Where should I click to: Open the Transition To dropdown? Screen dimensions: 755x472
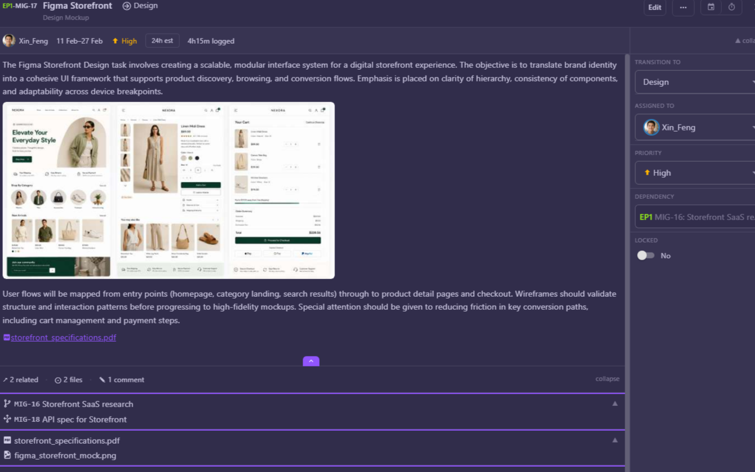695,82
